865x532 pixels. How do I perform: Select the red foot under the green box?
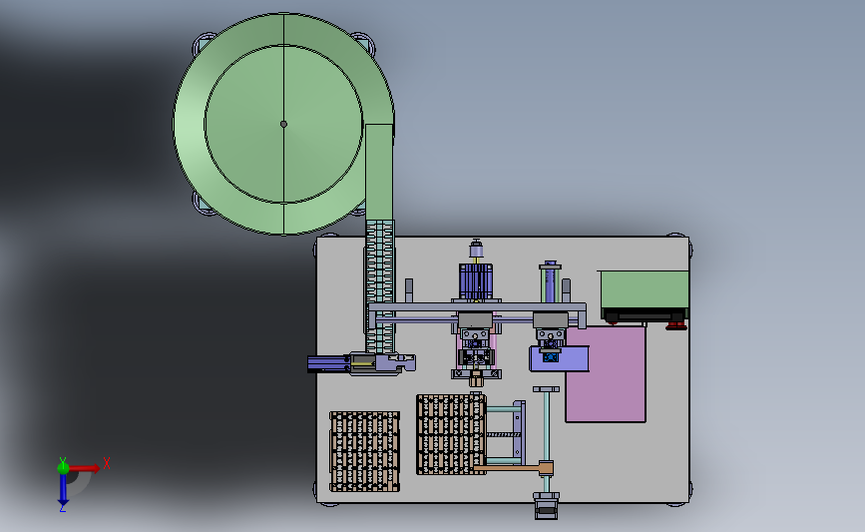click(x=676, y=325)
